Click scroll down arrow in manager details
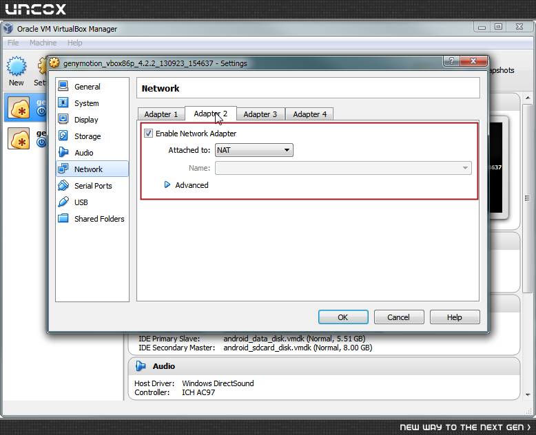 528,394
